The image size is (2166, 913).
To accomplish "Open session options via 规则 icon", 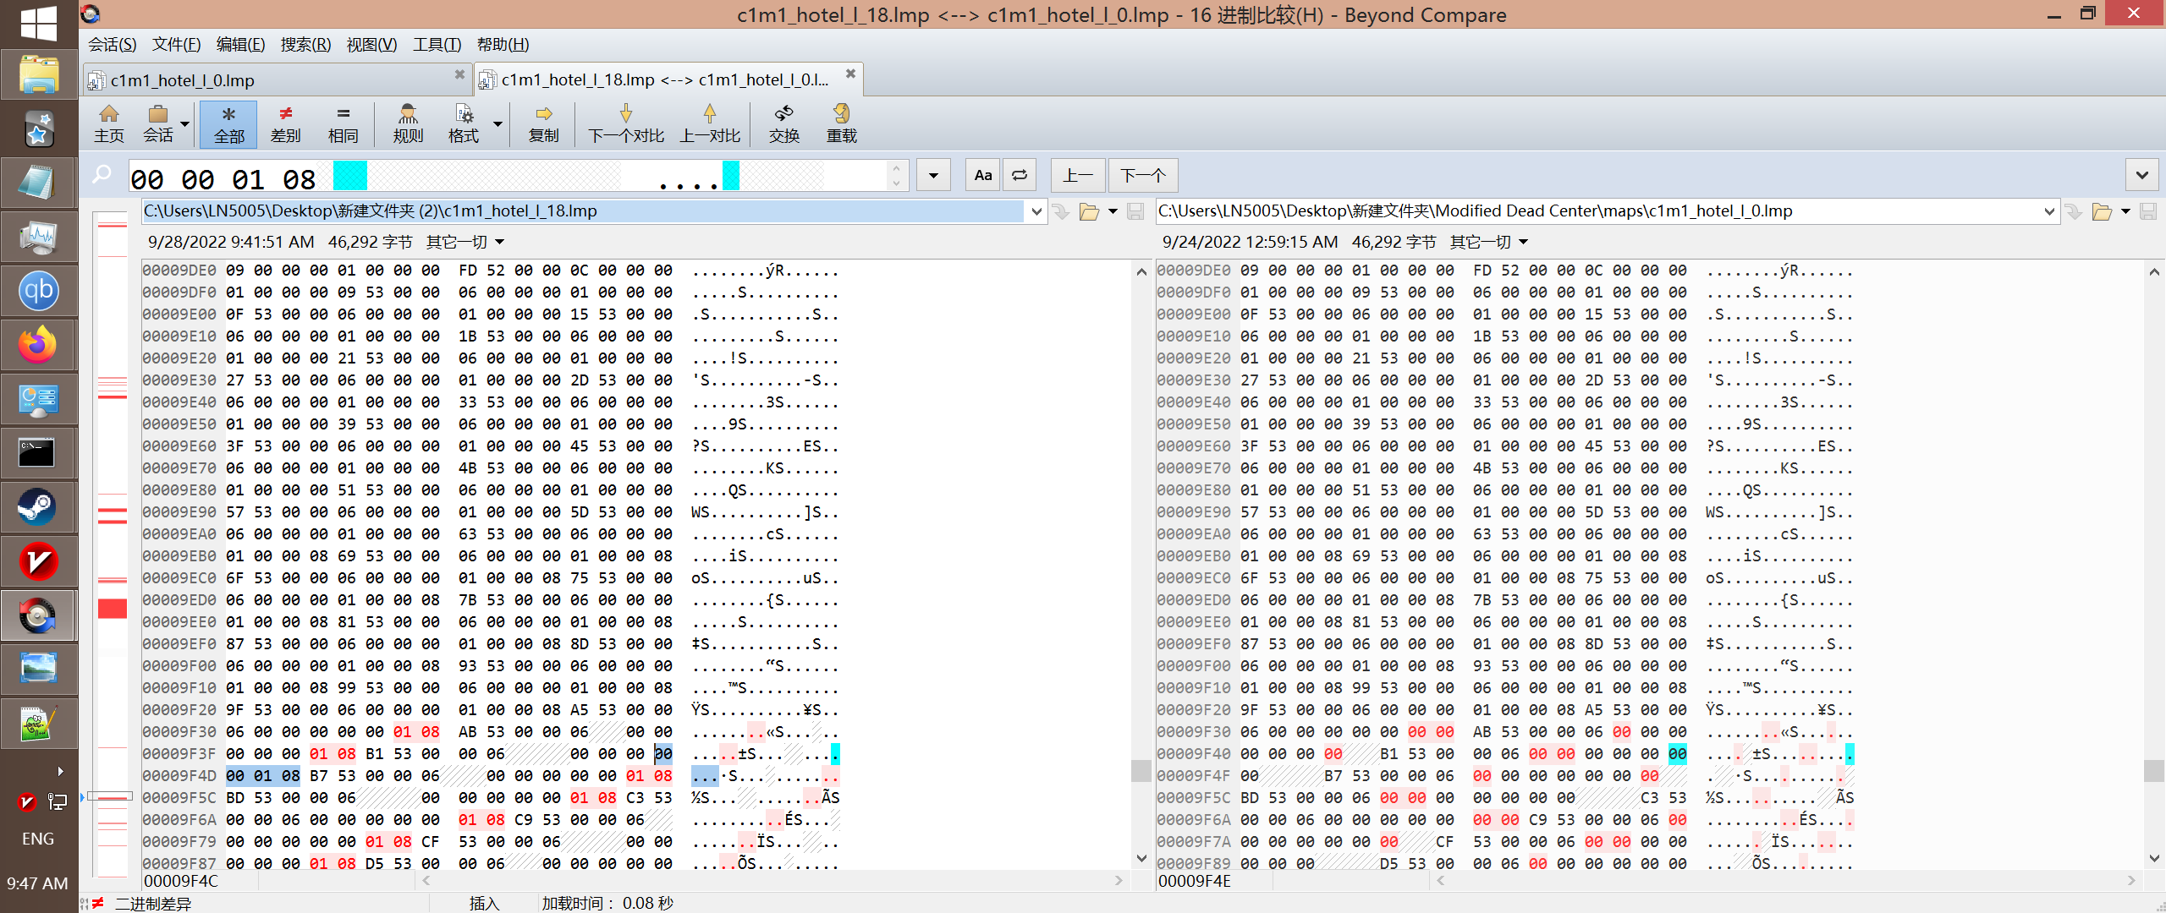I will click(x=407, y=123).
